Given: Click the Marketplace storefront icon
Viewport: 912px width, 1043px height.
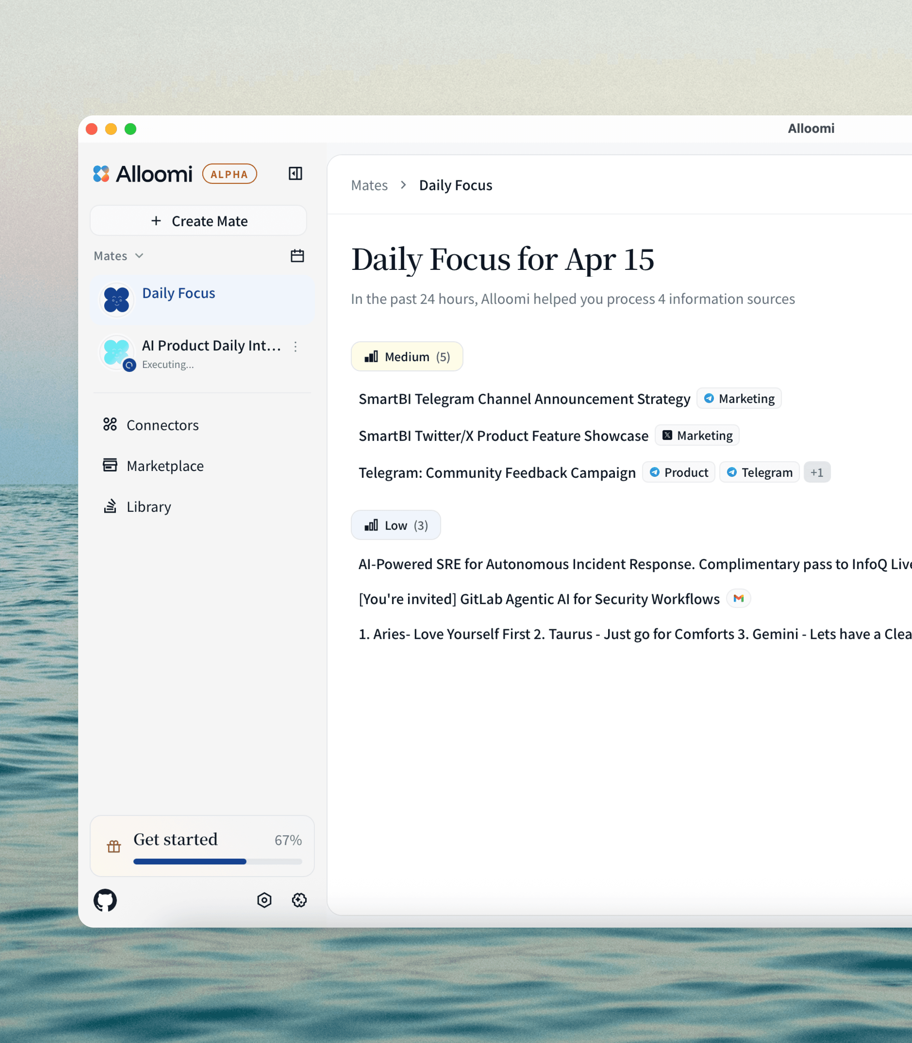Looking at the screenshot, I should point(110,465).
